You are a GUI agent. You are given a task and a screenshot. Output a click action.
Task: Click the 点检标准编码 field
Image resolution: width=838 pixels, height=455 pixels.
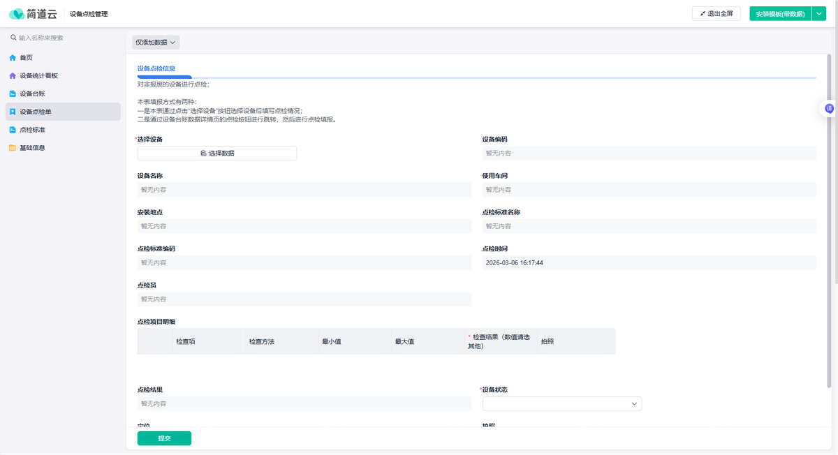click(x=304, y=262)
